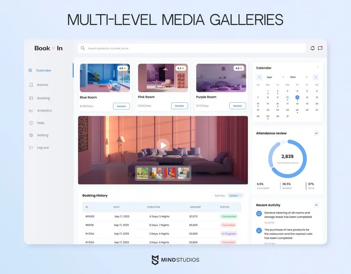Screen dimensions: 351x274
Task: Open the Analytics menu item
Action: pos(44,110)
